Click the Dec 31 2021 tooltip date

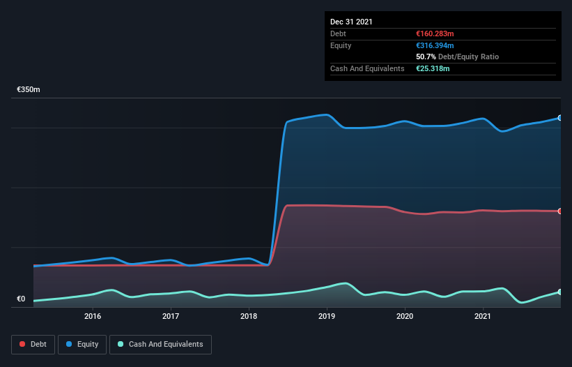coord(351,22)
